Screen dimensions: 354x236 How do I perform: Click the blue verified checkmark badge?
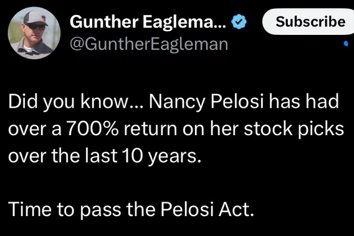[x=239, y=21]
